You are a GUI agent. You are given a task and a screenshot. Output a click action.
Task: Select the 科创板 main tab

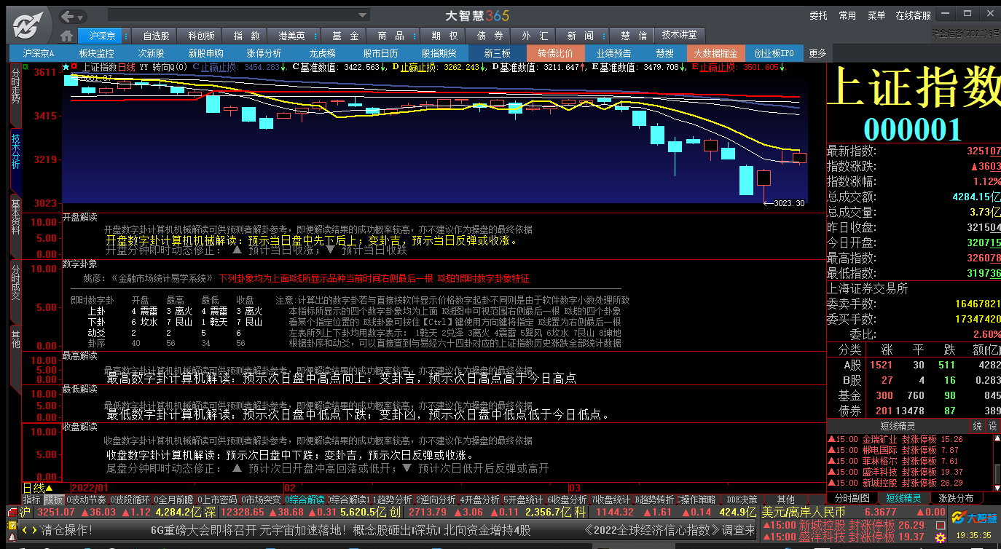(x=201, y=36)
